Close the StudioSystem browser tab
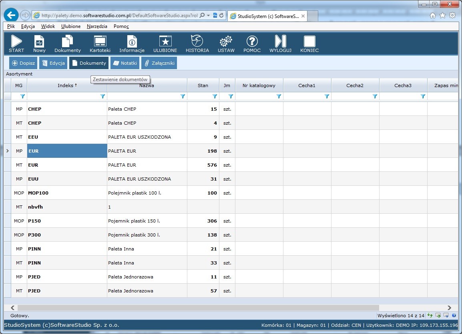Screen dimensions: 462x334 [303, 16]
